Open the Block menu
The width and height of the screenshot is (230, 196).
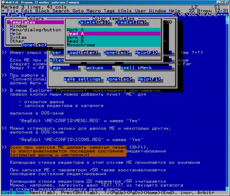coord(43,11)
